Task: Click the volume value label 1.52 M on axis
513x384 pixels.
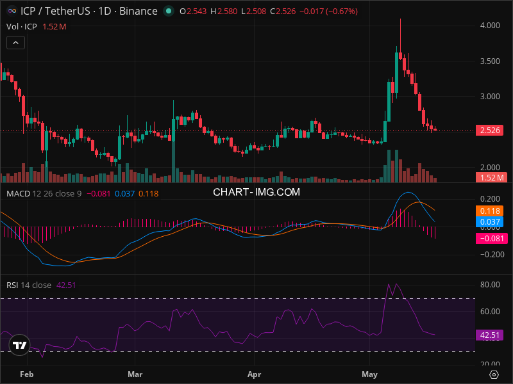Action: click(491, 178)
